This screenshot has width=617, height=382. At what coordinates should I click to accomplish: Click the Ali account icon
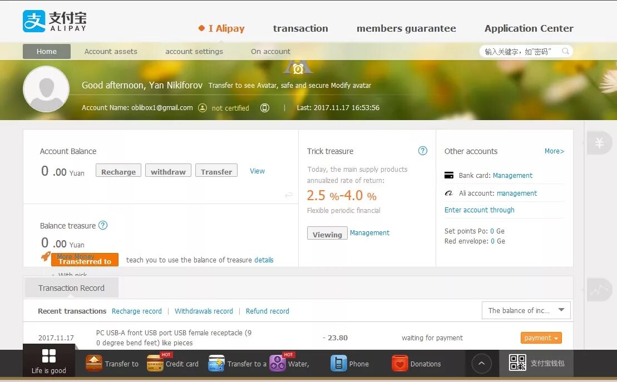pos(449,193)
